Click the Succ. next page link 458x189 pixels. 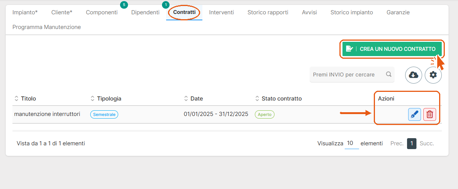pos(427,143)
